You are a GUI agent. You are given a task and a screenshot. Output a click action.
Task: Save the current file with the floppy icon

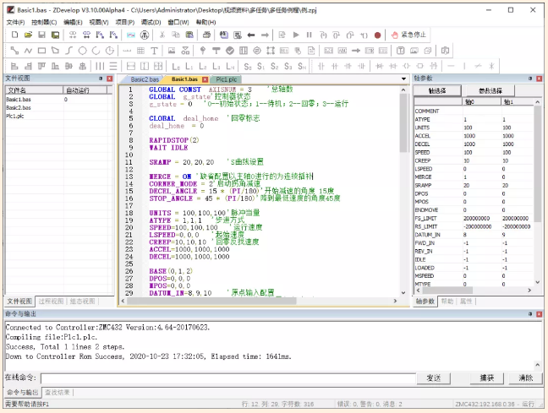click(x=41, y=35)
